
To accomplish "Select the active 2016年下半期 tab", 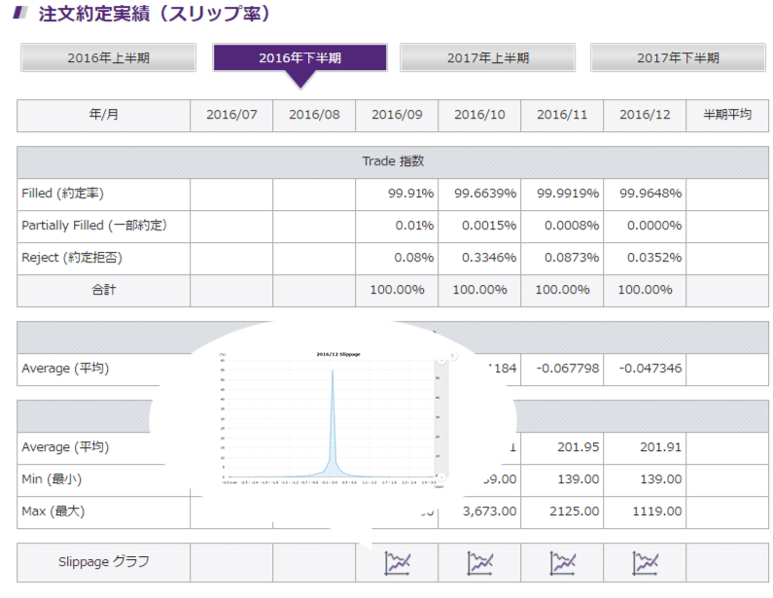I will coord(299,57).
